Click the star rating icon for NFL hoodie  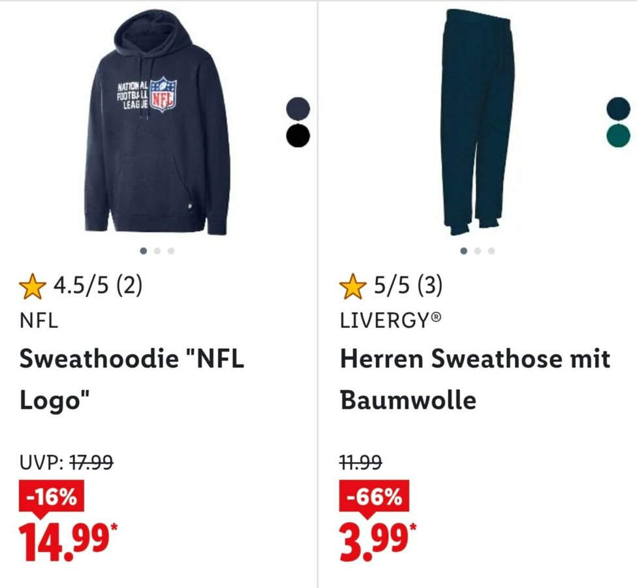(x=33, y=286)
